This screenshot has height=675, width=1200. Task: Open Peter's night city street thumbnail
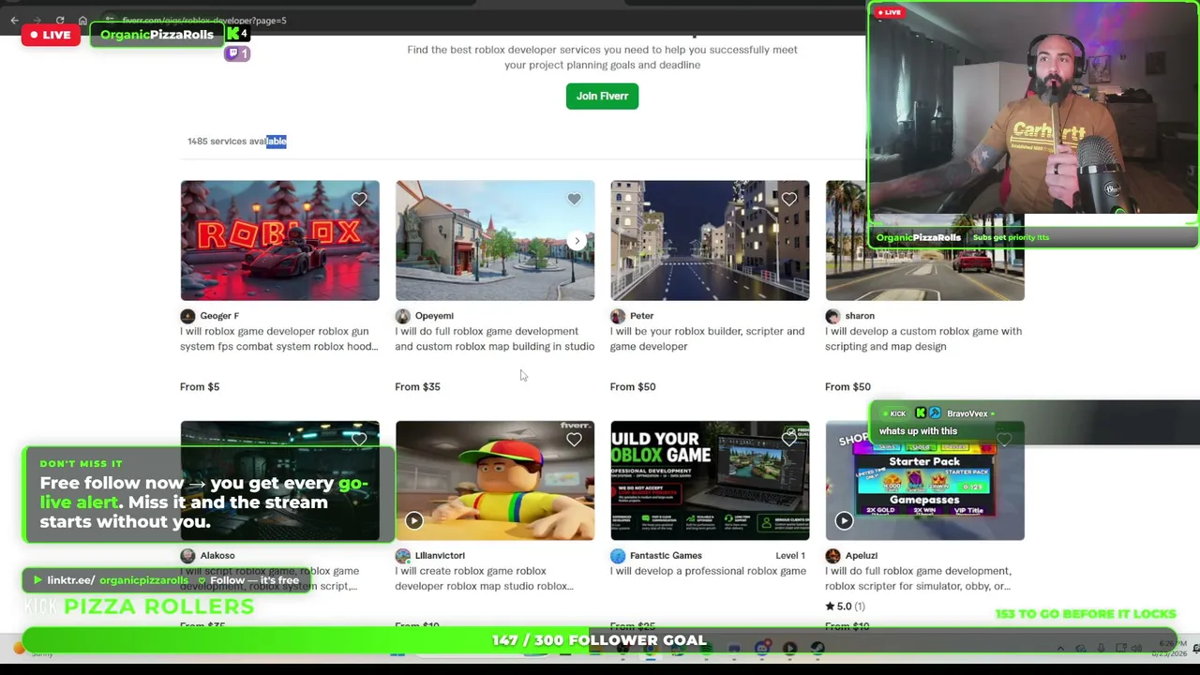710,241
